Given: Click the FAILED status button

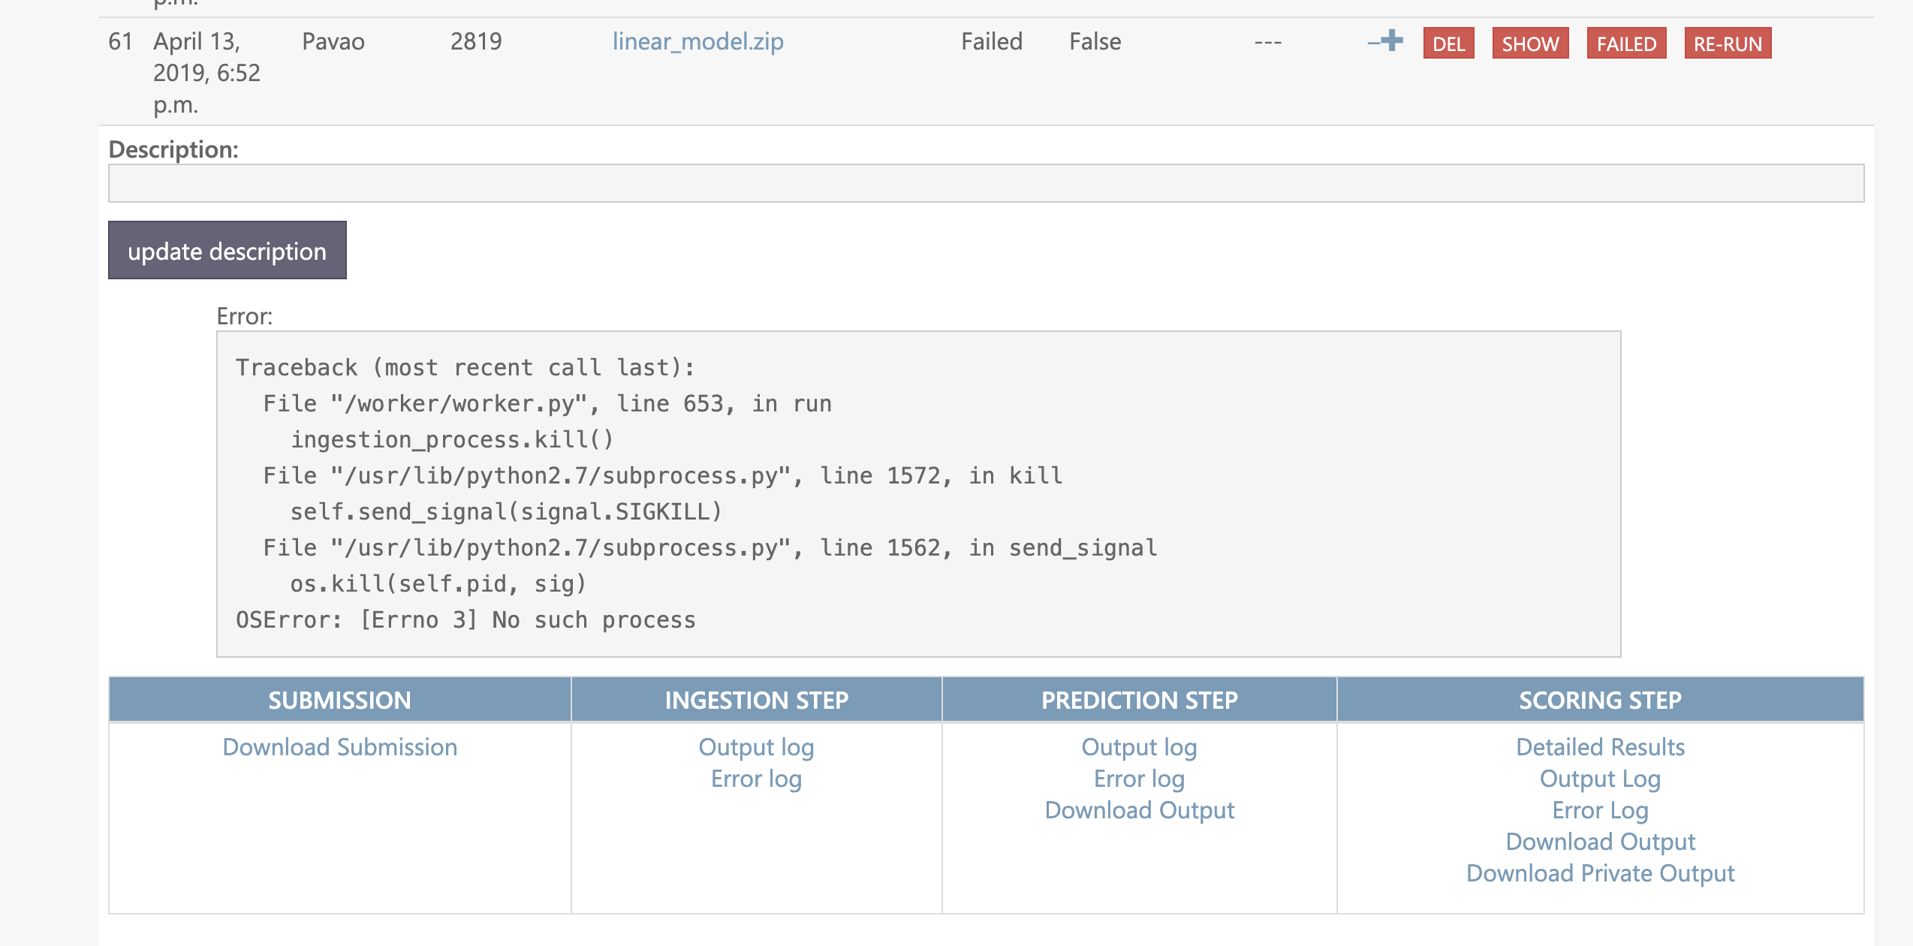Looking at the screenshot, I should 1626,44.
